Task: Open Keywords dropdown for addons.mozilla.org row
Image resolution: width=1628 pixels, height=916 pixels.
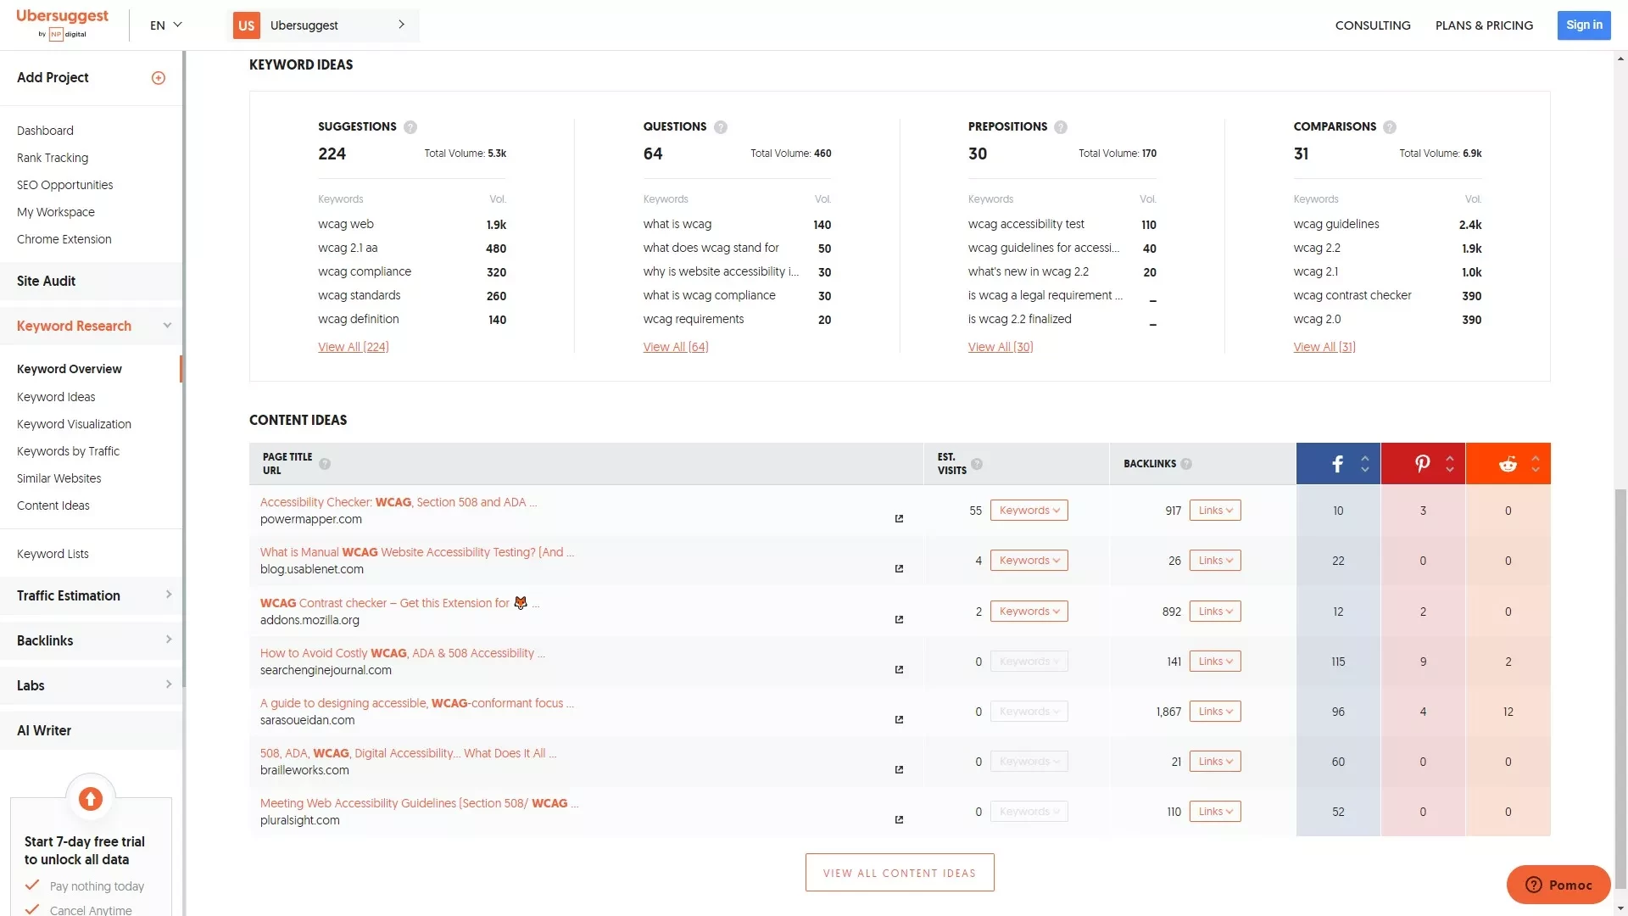Action: (x=1029, y=612)
